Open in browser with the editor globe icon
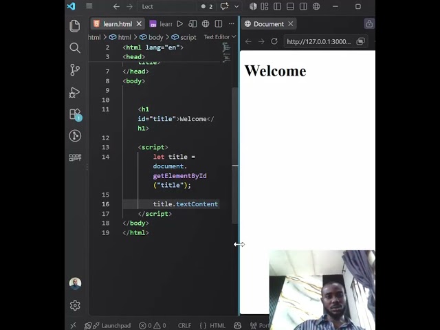Viewport: 440px width, 330px height. tap(206, 24)
